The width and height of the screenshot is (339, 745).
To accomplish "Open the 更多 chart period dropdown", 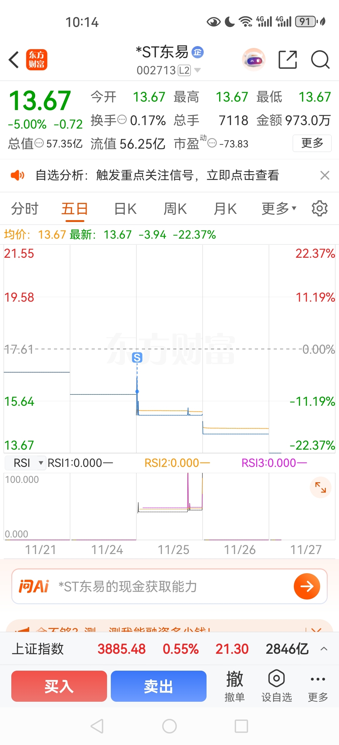I will pyautogui.click(x=279, y=209).
